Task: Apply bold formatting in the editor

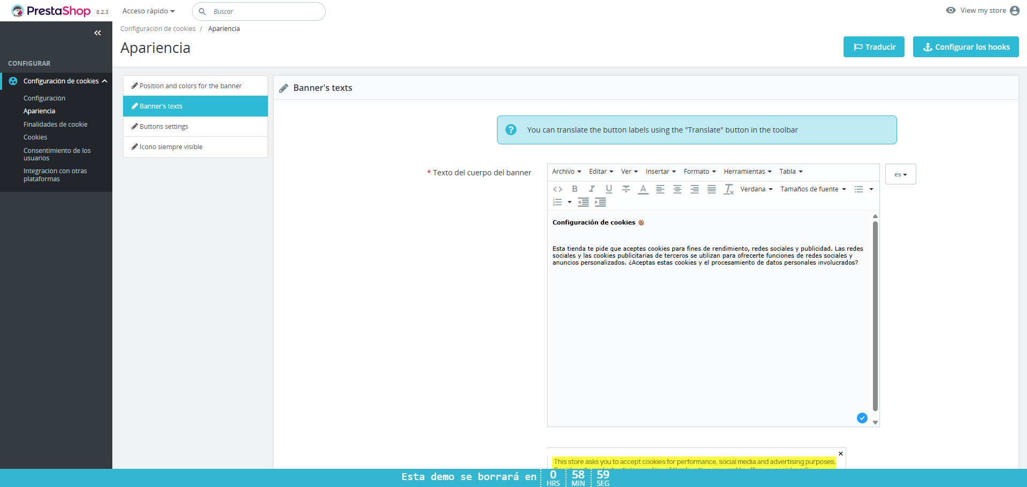Action: pos(574,189)
